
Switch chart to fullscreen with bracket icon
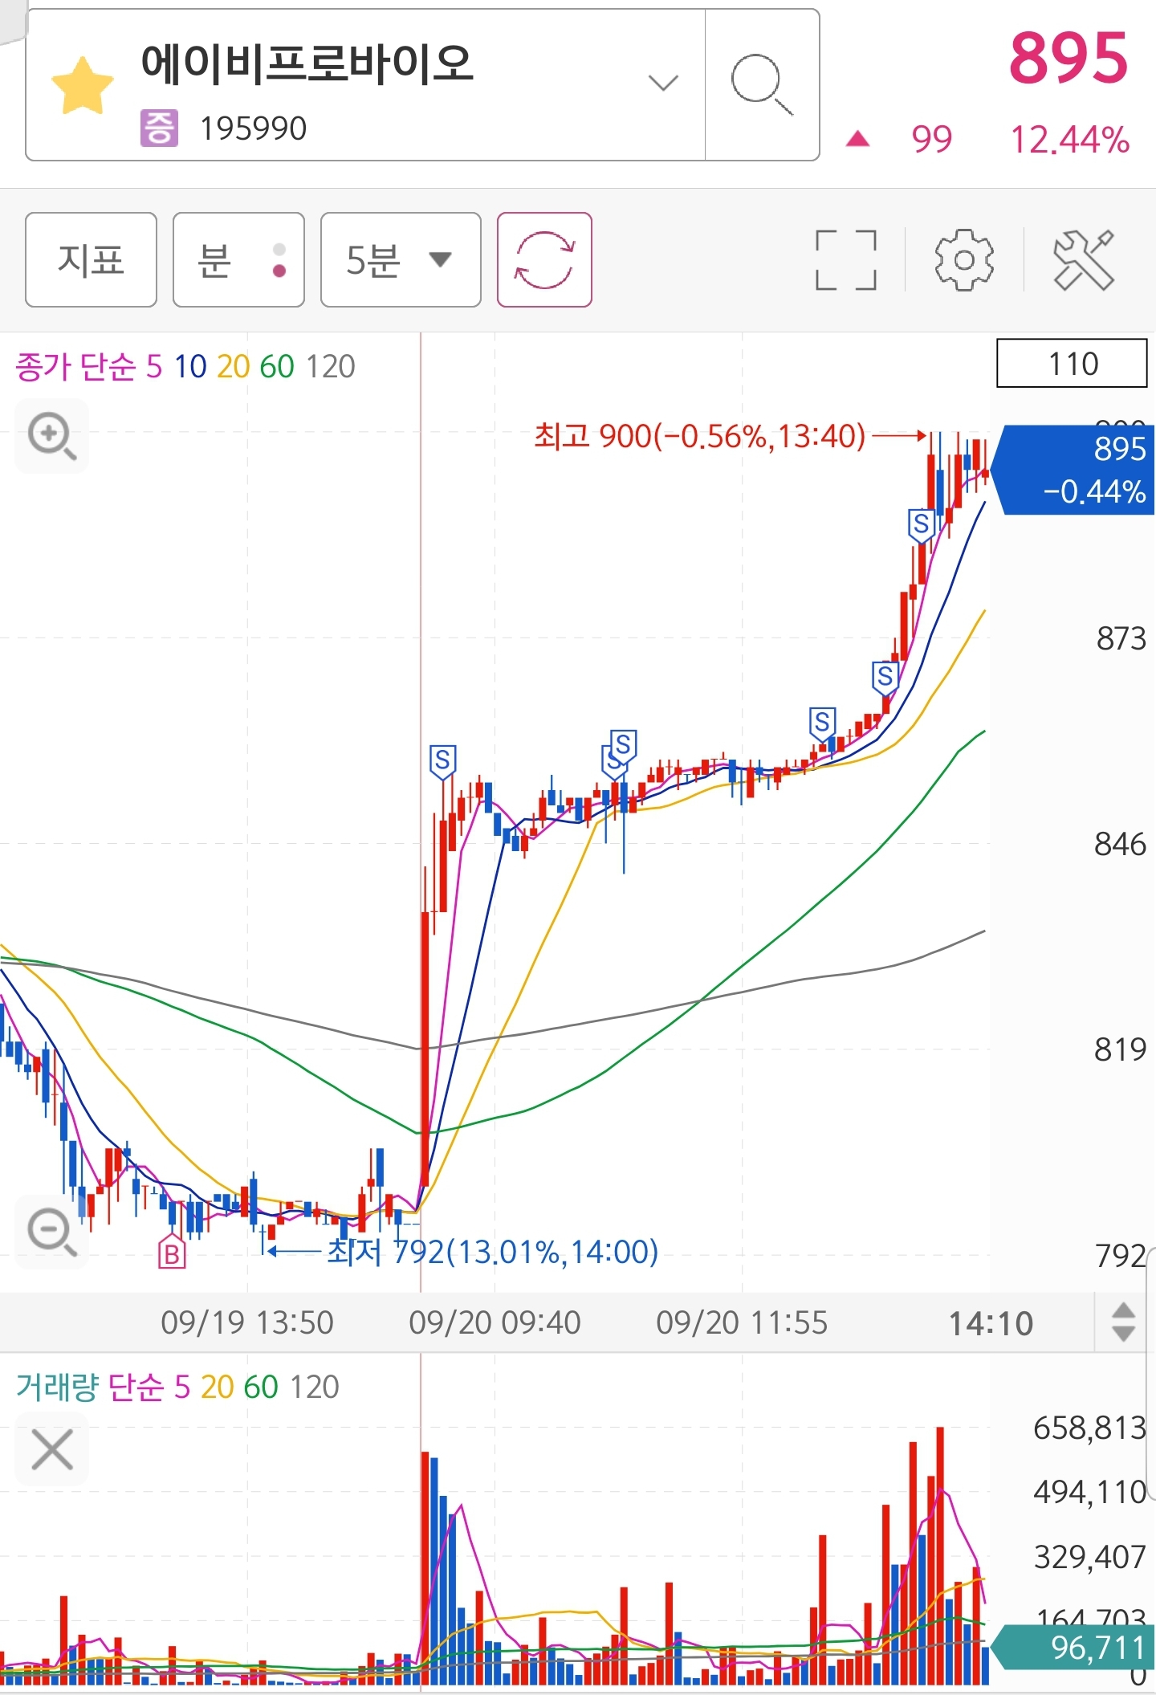coord(845,259)
